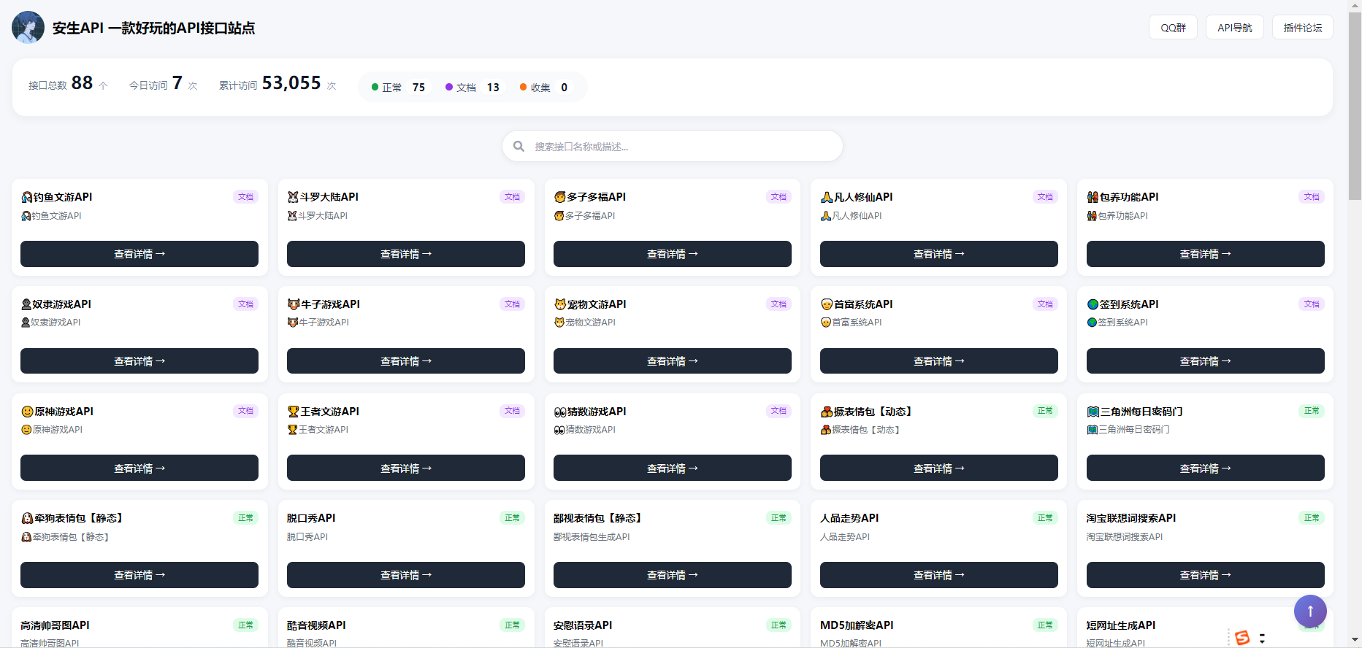View details for 三角洲每日密码门
1362x648 pixels.
click(1205, 468)
